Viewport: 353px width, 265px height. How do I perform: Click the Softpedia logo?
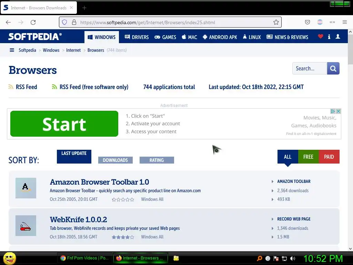click(35, 37)
